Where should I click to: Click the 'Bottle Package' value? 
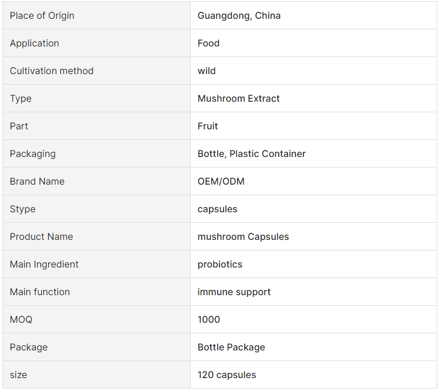231,347
